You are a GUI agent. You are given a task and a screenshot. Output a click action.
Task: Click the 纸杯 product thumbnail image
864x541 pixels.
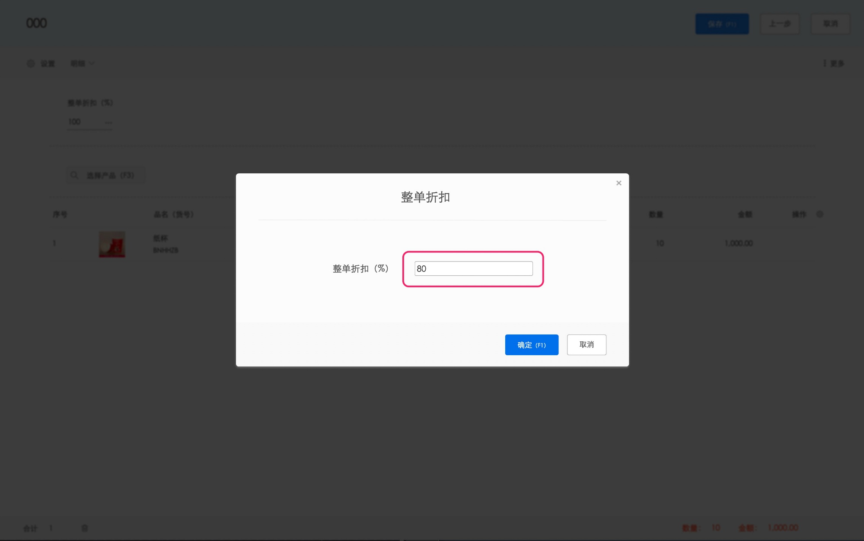tap(112, 244)
